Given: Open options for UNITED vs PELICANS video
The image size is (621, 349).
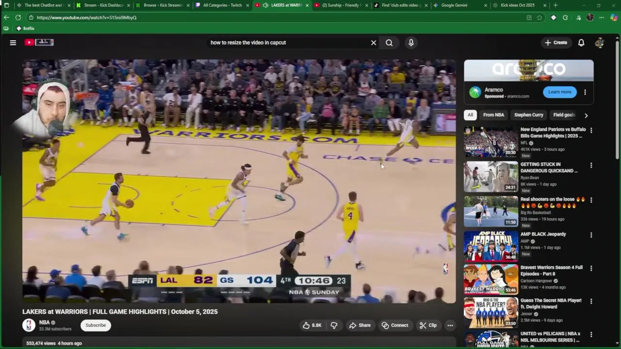Looking at the screenshot, I should click(x=591, y=334).
